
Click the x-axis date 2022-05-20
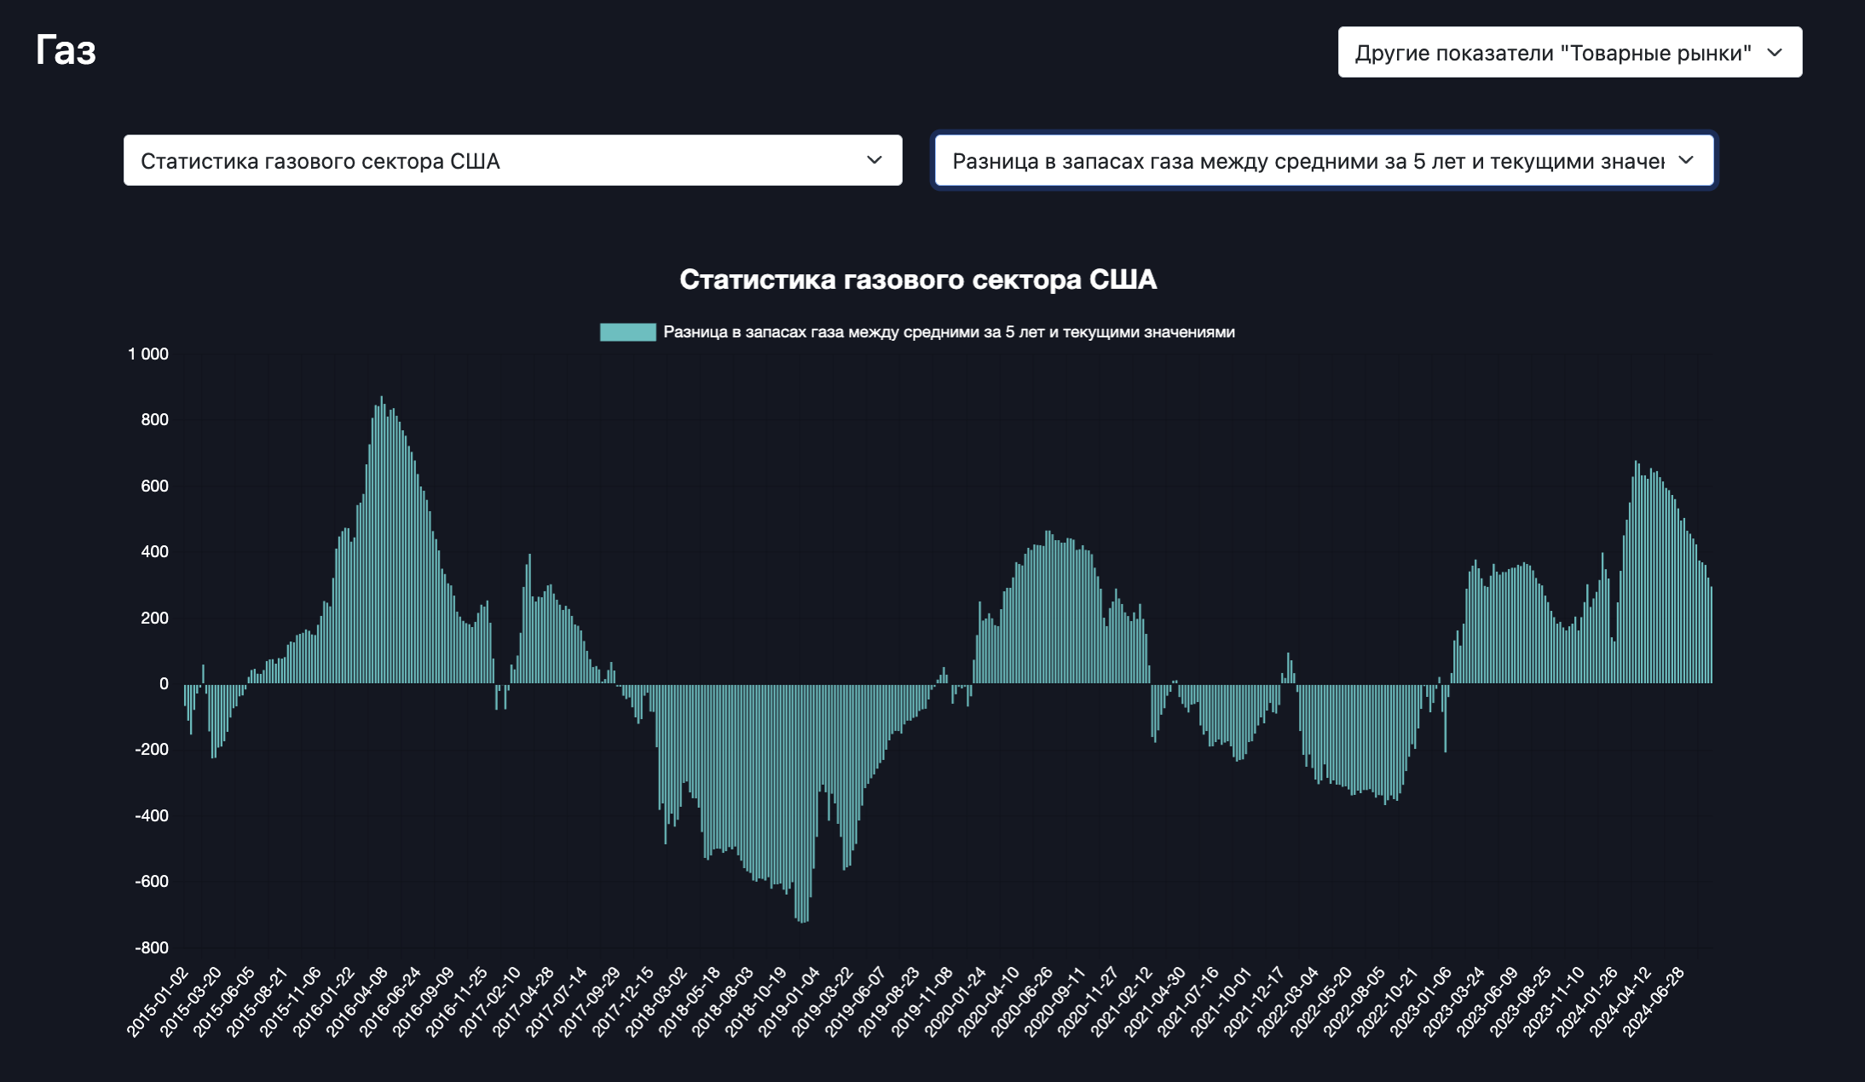click(1321, 1002)
